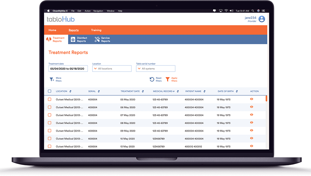Click '19 May 1973' in 05 May 2020 row
311x176 pixels.
coord(224,100)
